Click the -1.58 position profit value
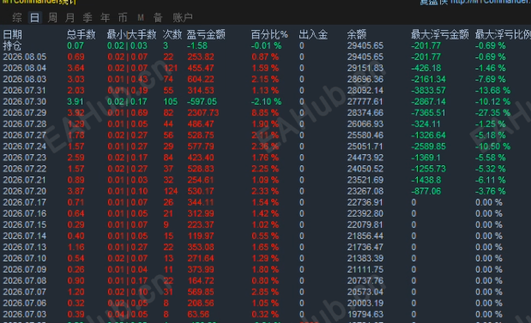The height and width of the screenshot is (323, 531). click(197, 45)
